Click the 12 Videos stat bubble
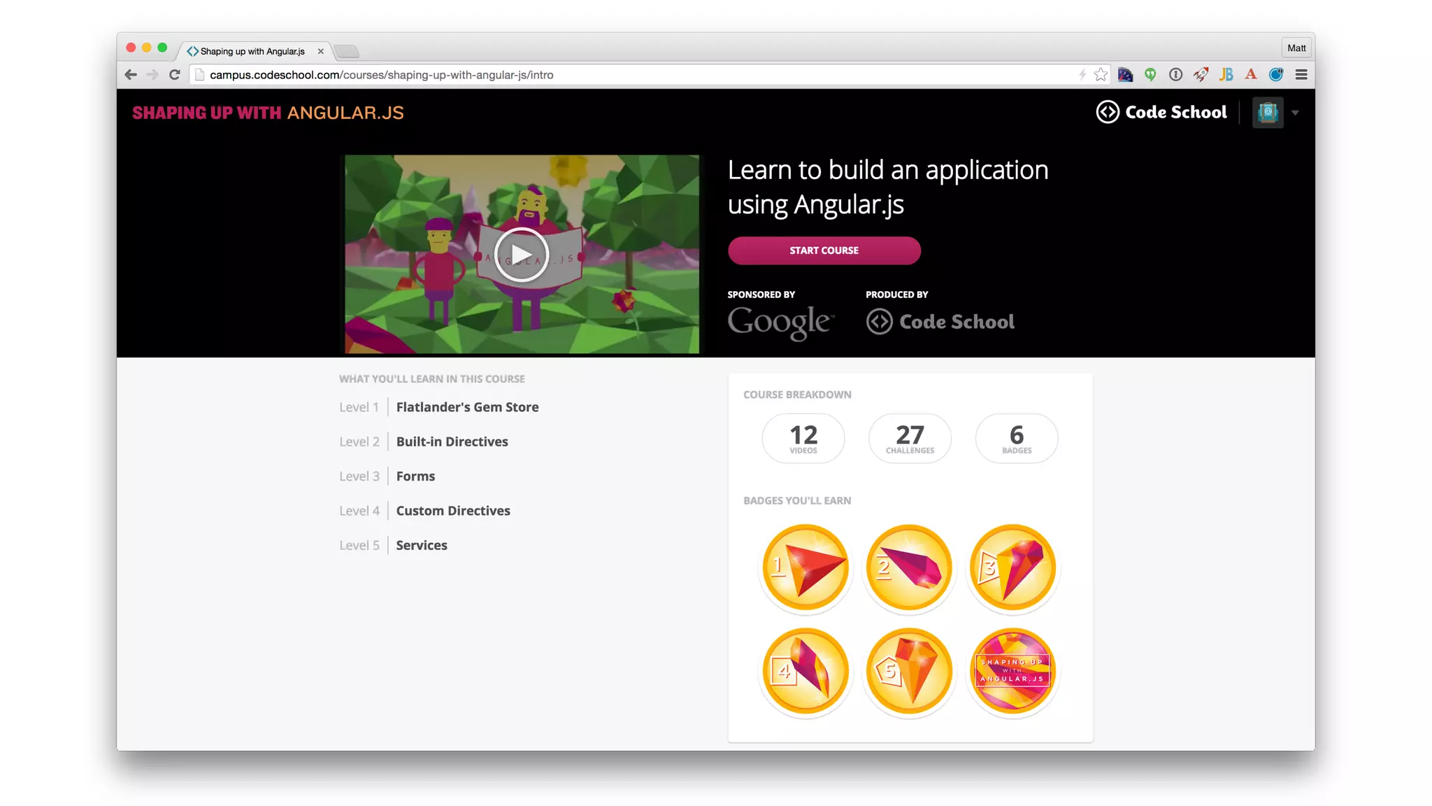The height and width of the screenshot is (806, 1432). (x=803, y=438)
